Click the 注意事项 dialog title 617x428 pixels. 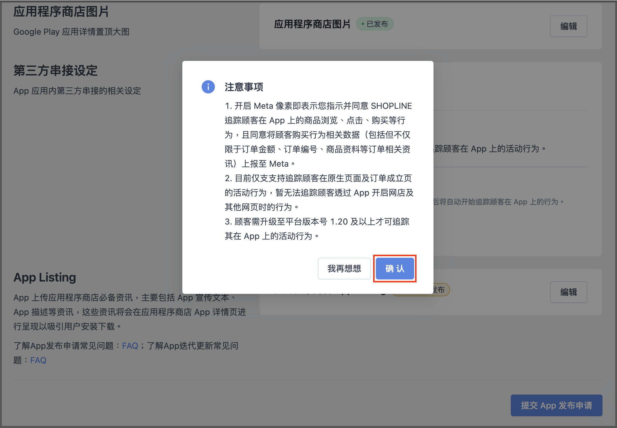pyautogui.click(x=244, y=87)
